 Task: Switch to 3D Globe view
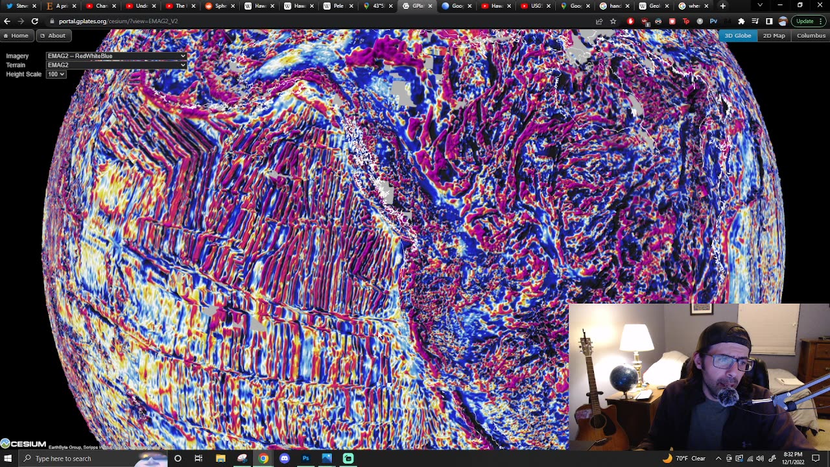point(738,36)
